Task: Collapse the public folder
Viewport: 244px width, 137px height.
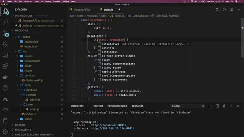Action: click(x=26, y=37)
